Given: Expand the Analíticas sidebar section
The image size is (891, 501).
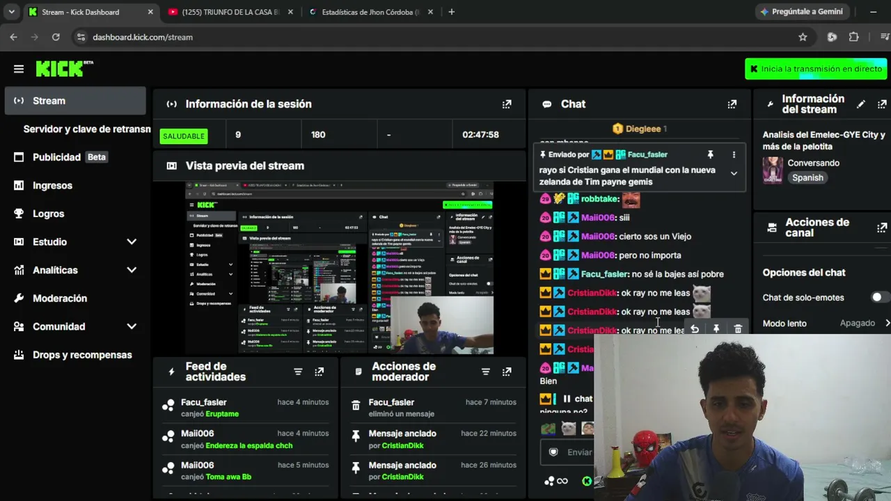Looking at the screenshot, I should click(x=132, y=270).
